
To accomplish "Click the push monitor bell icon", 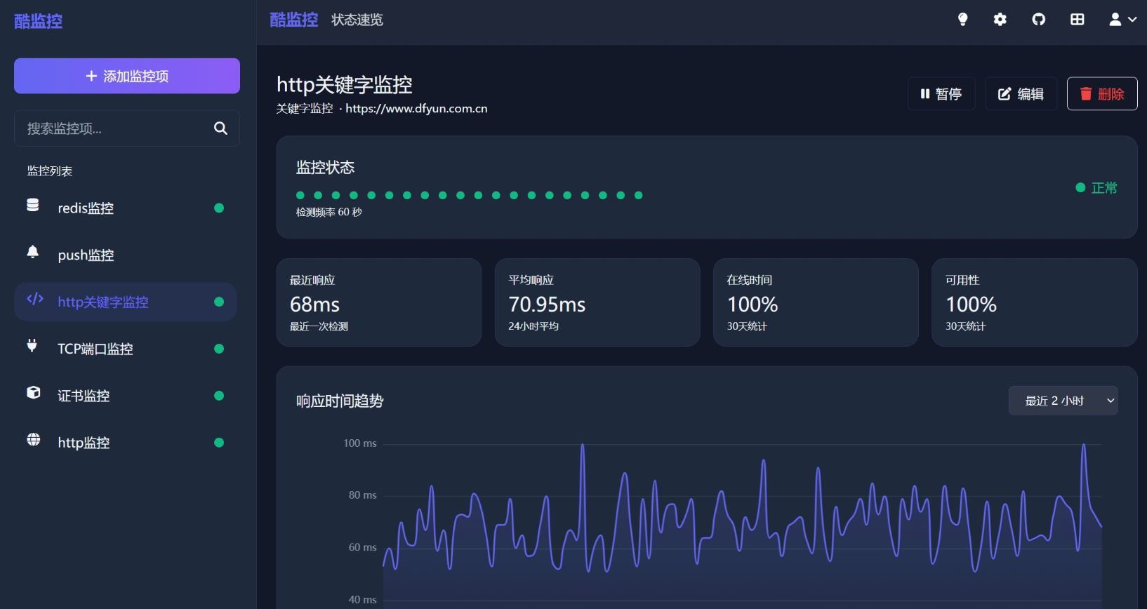I will click(x=33, y=252).
